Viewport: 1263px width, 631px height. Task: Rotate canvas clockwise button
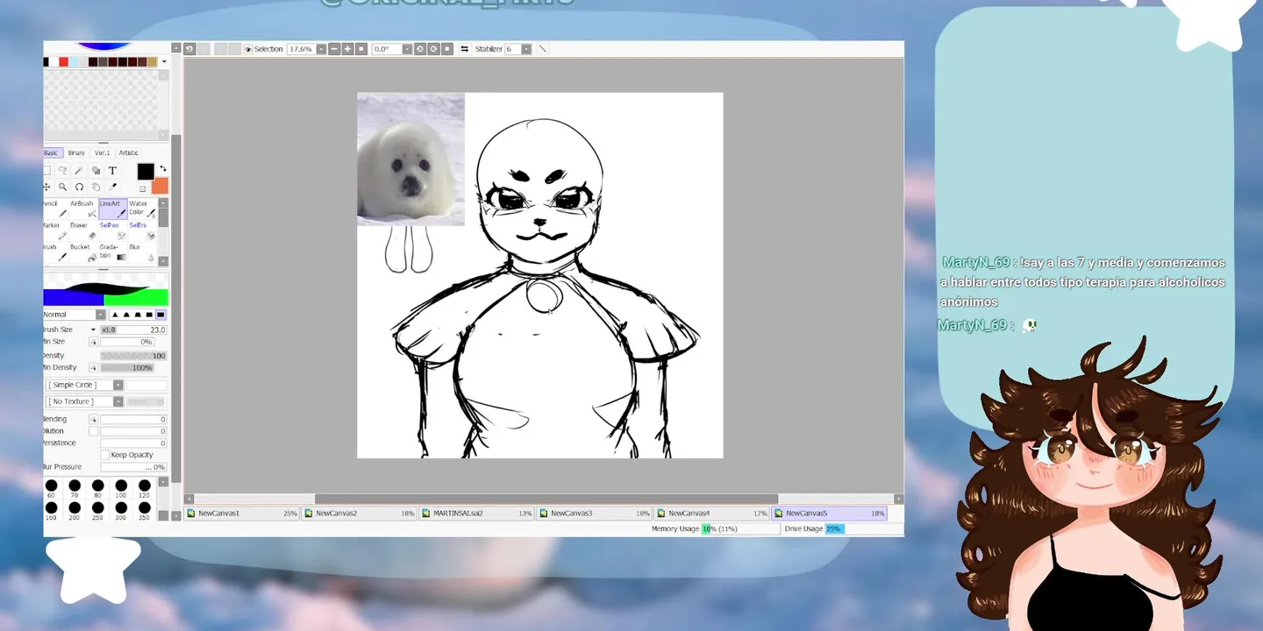click(433, 49)
